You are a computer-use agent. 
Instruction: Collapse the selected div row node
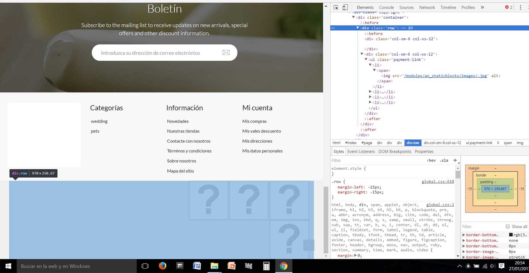[x=358, y=28]
